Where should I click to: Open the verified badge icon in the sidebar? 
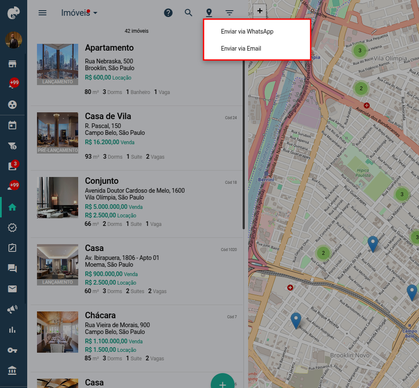click(12, 228)
